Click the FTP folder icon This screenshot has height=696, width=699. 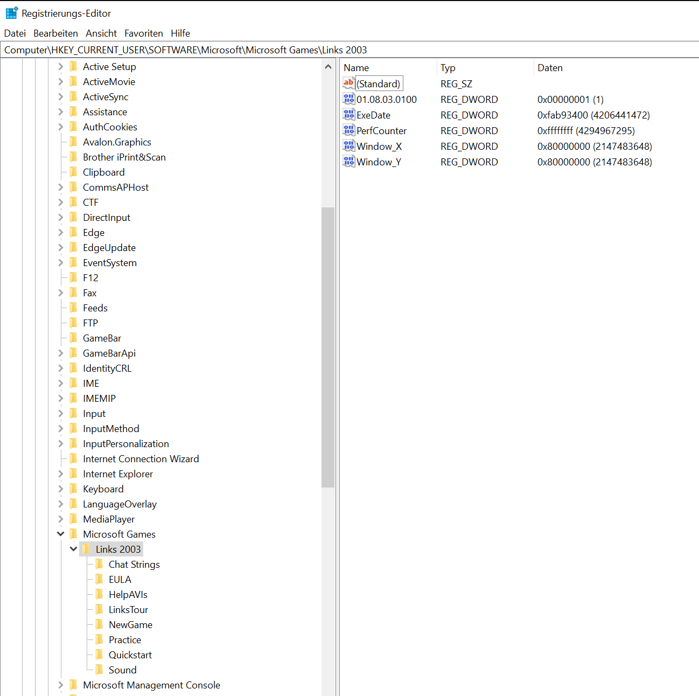(x=73, y=323)
